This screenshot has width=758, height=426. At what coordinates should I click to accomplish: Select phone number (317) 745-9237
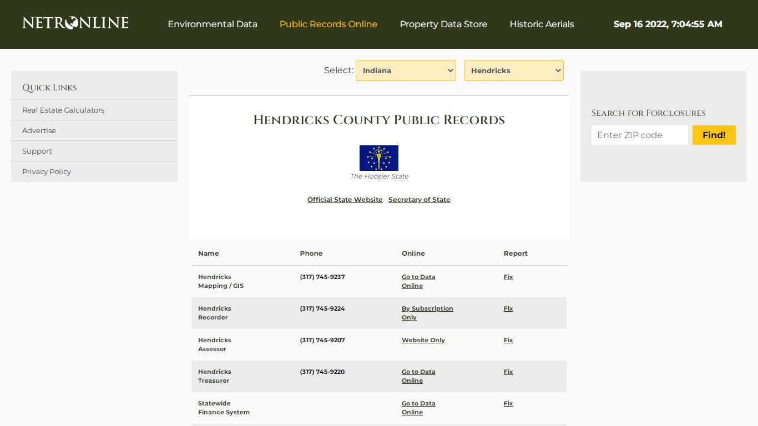pos(322,277)
